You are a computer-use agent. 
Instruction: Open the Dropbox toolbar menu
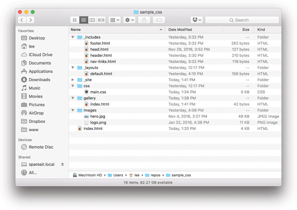tap(196, 20)
